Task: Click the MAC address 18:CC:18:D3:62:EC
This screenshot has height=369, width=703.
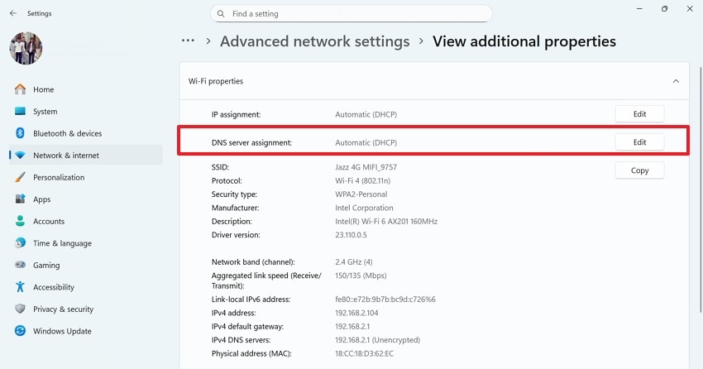Action: 364,353
